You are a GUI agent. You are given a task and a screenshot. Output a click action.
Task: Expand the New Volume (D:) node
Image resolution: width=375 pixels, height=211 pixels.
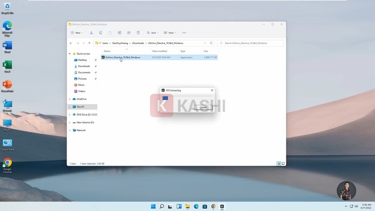tap(69, 122)
